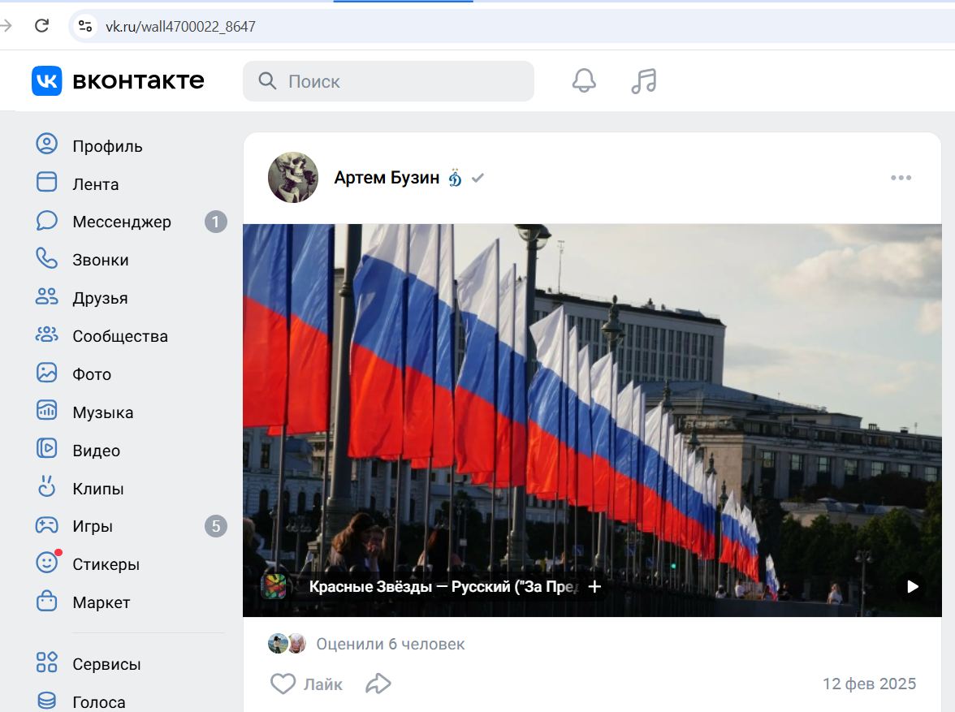The image size is (955, 712).
Task: Focus the Поиск search field
Action: click(x=388, y=81)
